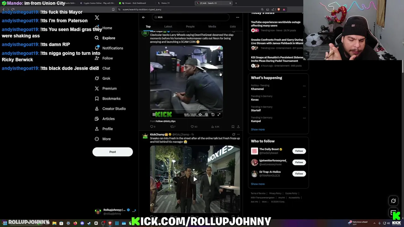Share the Kick Clips post
The image size is (404, 227).
238,127
